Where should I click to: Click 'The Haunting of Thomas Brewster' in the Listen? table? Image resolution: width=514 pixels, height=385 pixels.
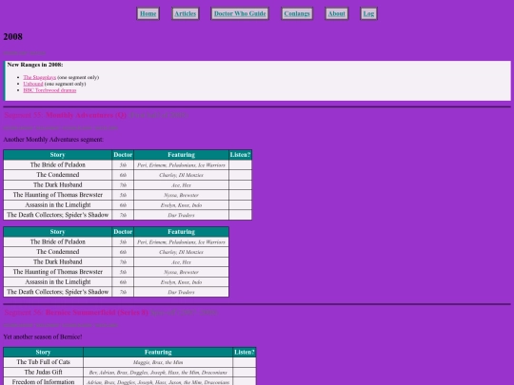[58, 195]
